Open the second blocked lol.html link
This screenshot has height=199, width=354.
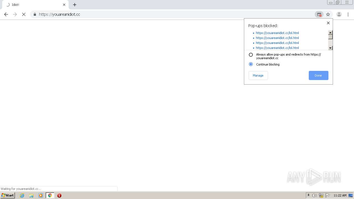click(277, 38)
